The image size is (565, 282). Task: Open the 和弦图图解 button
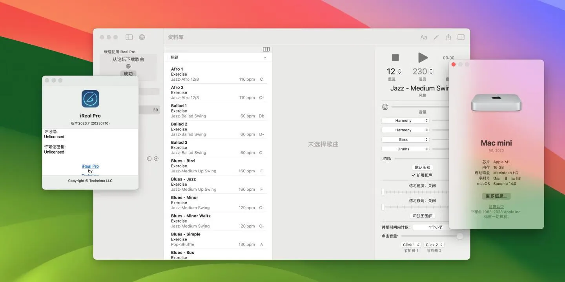pos(423,216)
